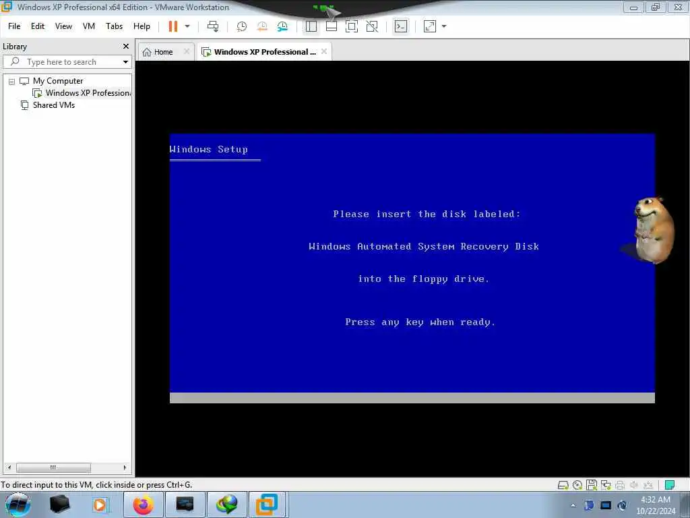
Task: Open Internet Download Manager globe taskbar icon
Action: (x=226, y=505)
